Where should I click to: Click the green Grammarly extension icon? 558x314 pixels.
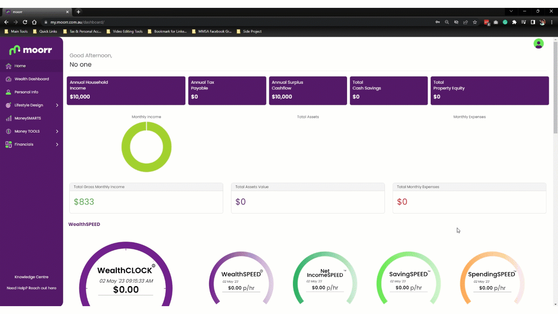point(505,22)
